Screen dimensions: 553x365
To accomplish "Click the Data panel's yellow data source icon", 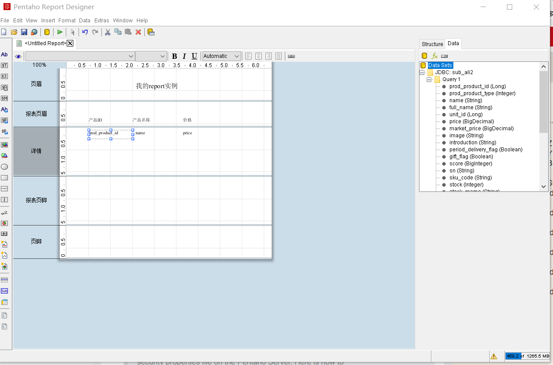I will pos(424,56).
